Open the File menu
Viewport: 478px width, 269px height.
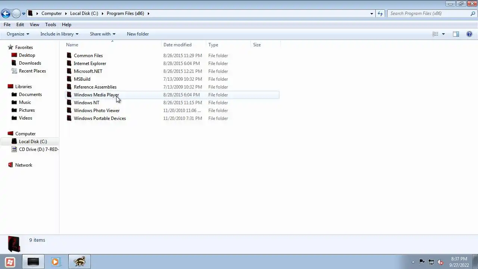pyautogui.click(x=7, y=25)
